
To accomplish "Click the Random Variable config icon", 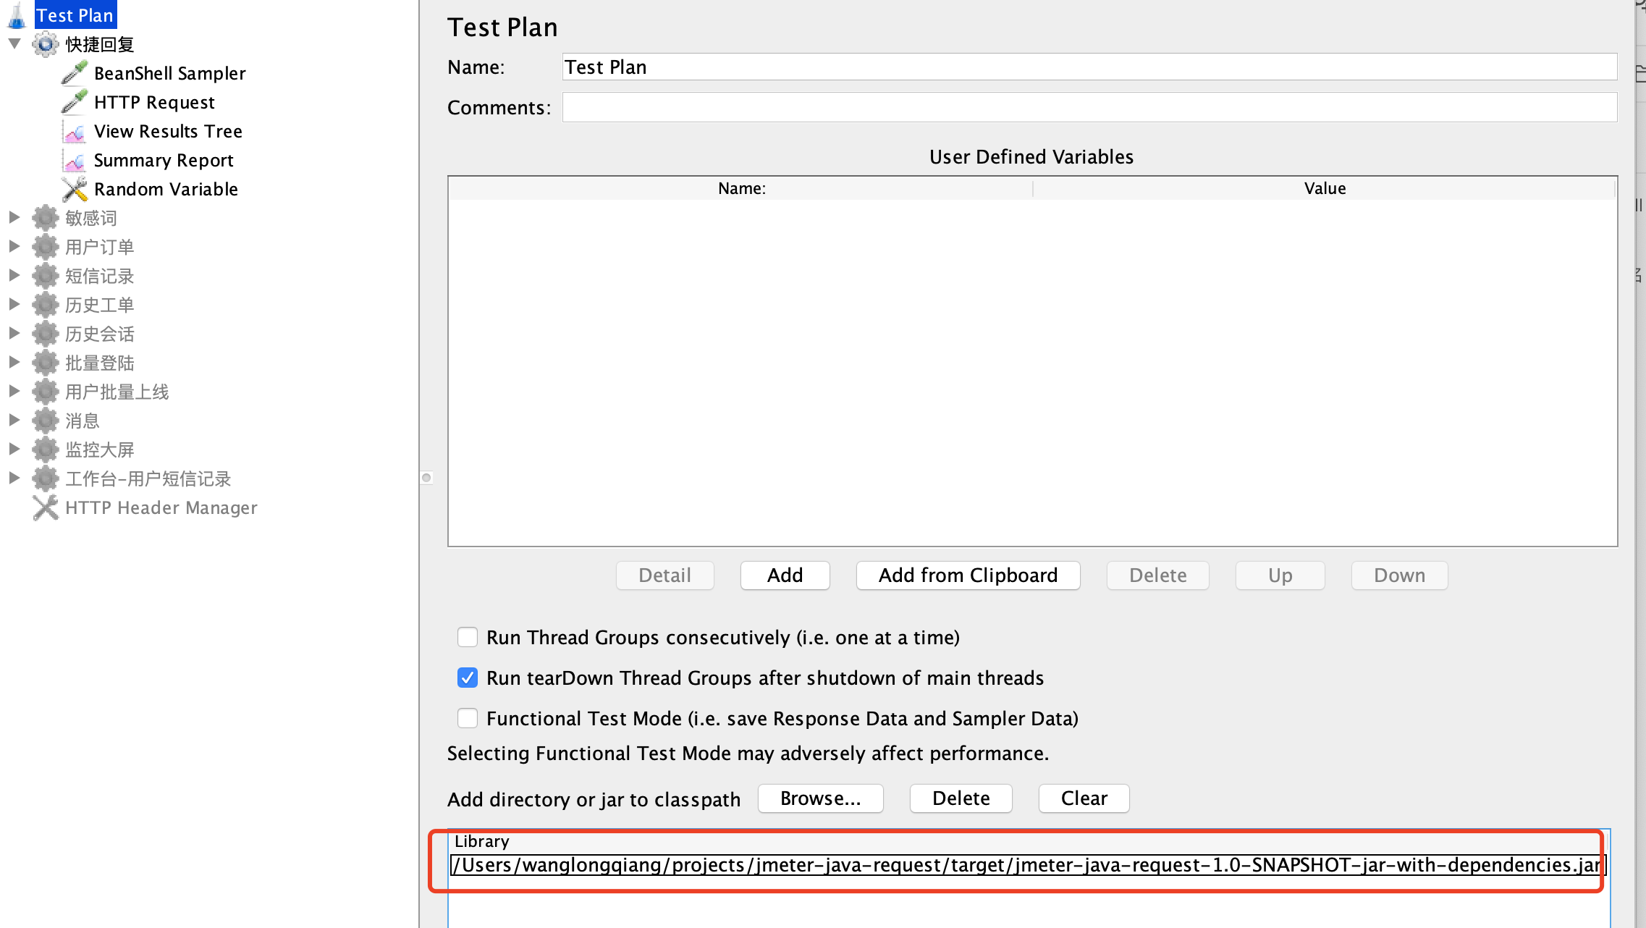I will 75,190.
